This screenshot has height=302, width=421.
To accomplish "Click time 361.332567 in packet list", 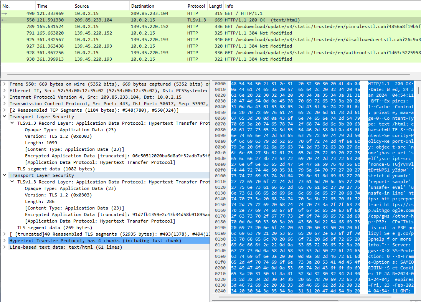I will coord(50,40).
